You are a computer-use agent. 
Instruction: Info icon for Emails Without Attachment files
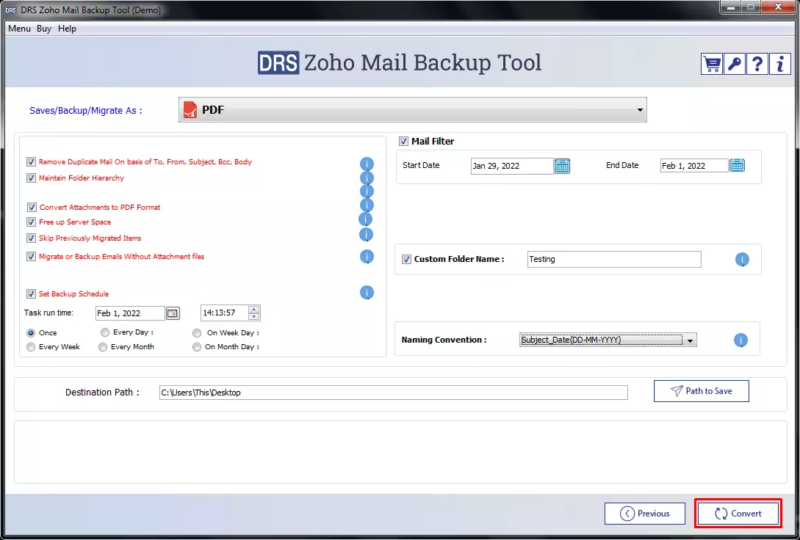[367, 257]
